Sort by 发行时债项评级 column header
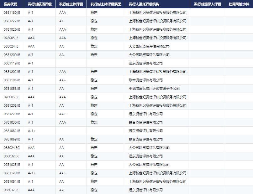Viewport: 253px width, 194px height. point(40,4)
